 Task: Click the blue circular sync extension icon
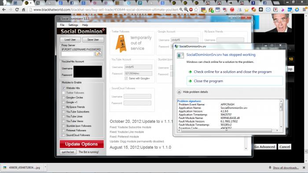click(x=297, y=9)
